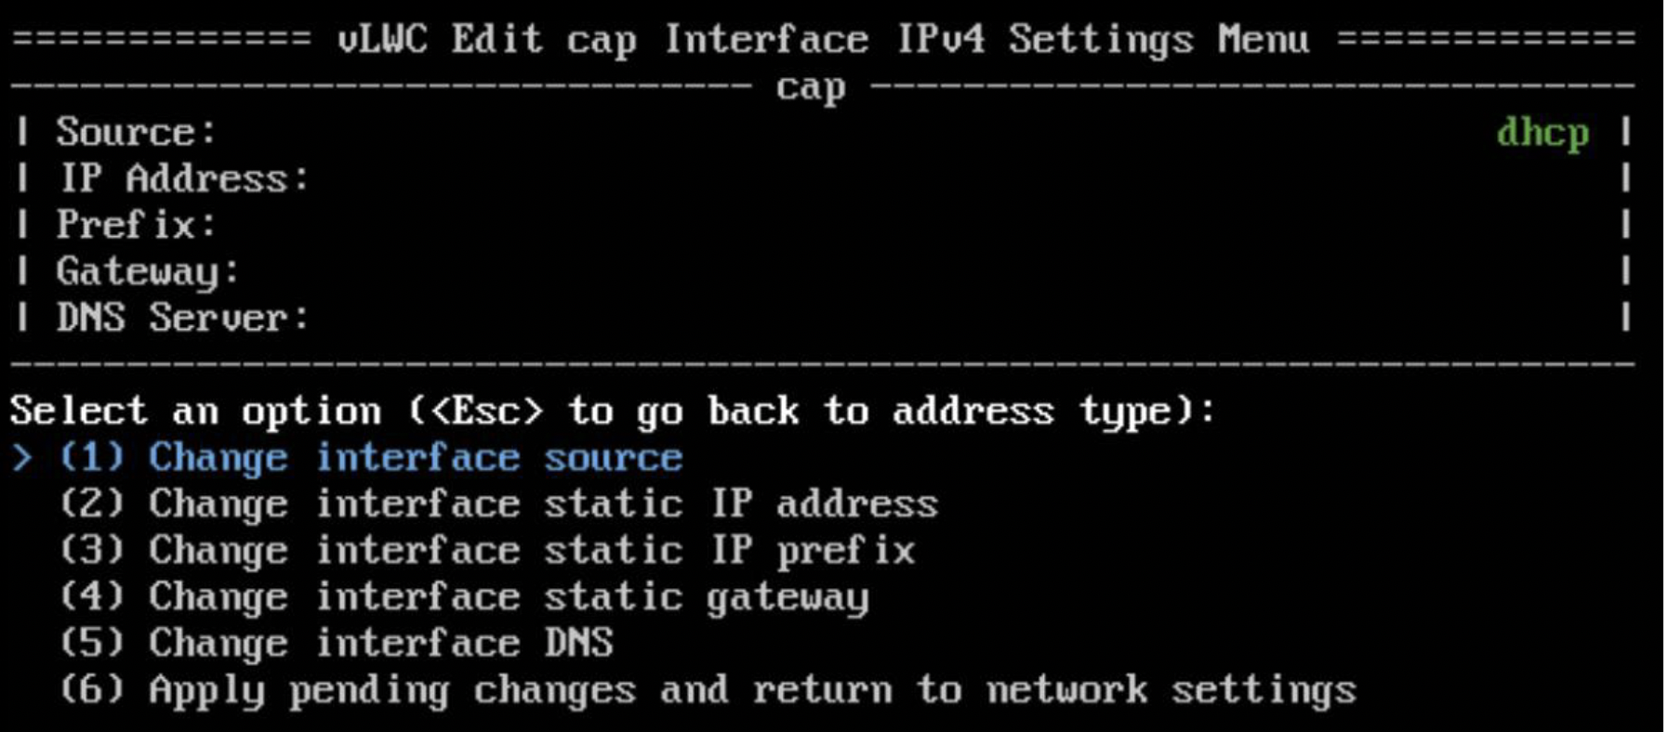Viewport: 1668px width, 732px height.
Task: Click the Gateway field label
Action: click(x=147, y=272)
